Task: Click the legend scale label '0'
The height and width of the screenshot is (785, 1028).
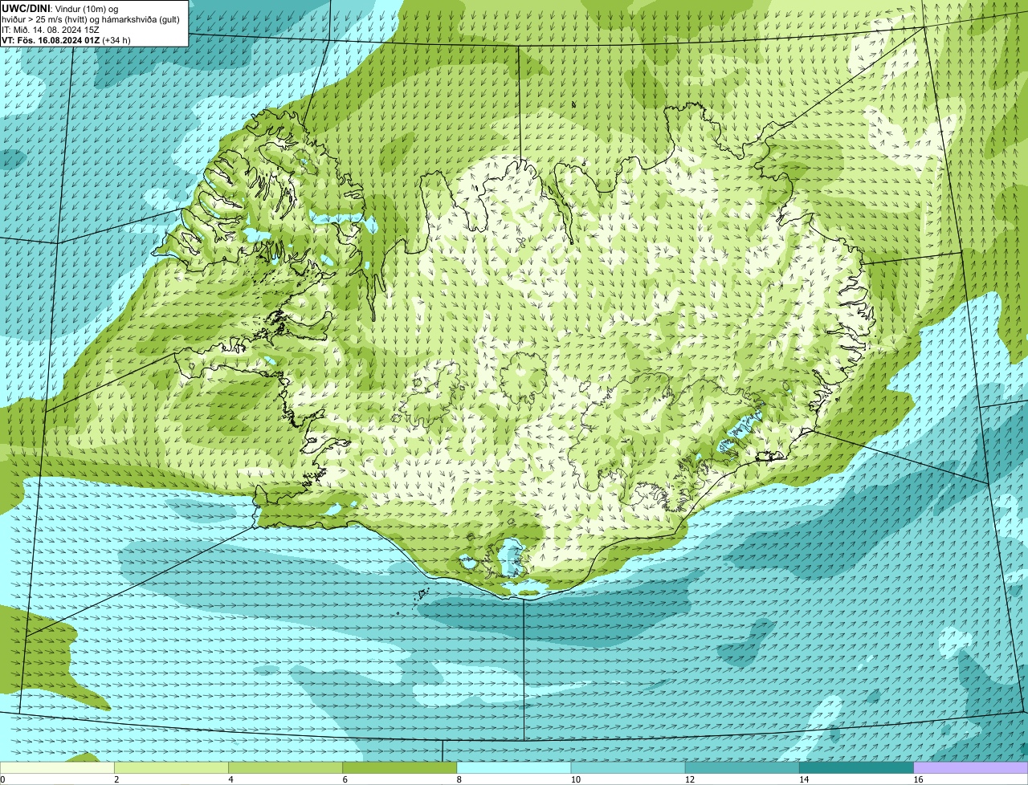Action: point(2,779)
